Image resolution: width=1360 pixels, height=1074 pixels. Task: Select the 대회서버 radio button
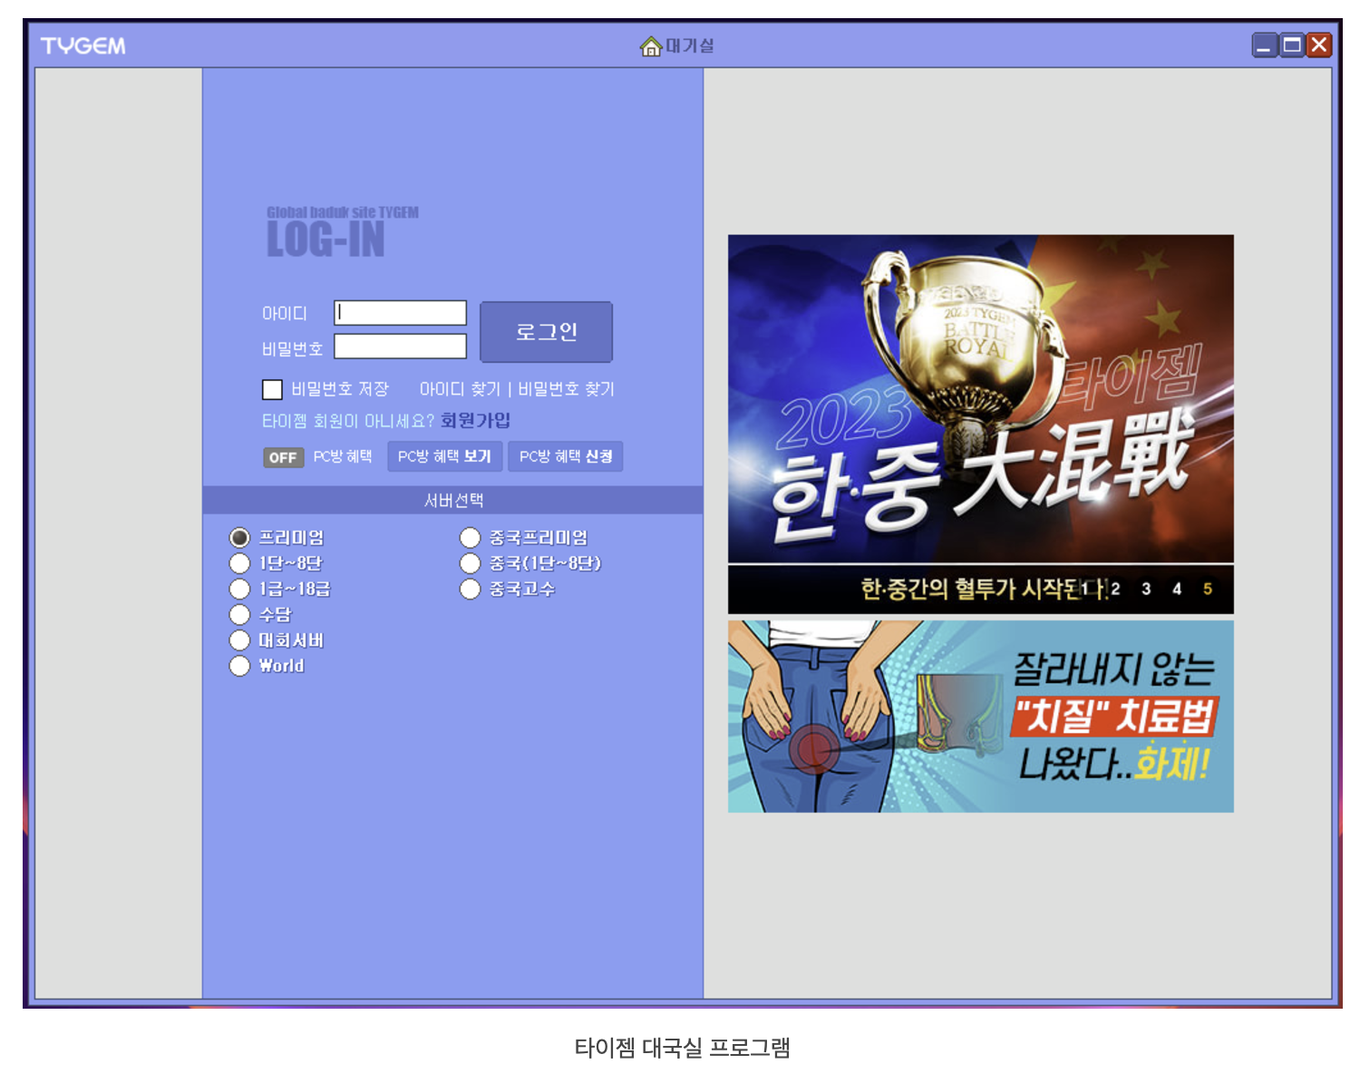tap(239, 640)
